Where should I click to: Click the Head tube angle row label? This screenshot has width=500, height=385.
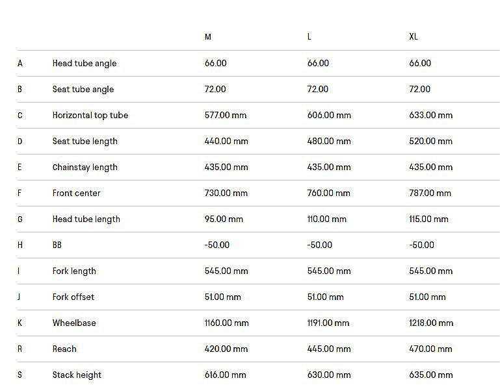pos(85,63)
